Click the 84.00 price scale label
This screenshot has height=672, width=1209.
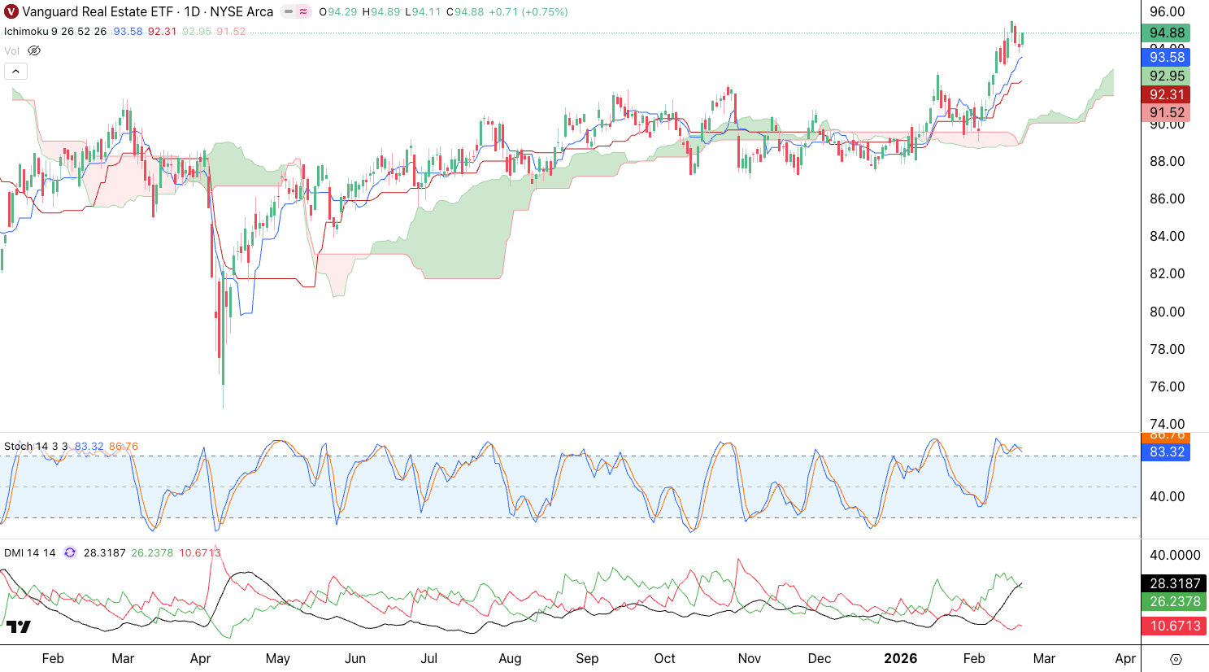[x=1167, y=236]
